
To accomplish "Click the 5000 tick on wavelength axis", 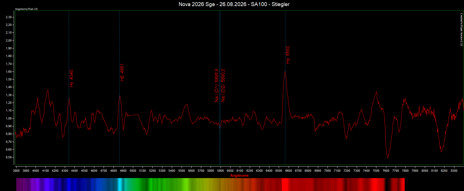I will (133, 171).
